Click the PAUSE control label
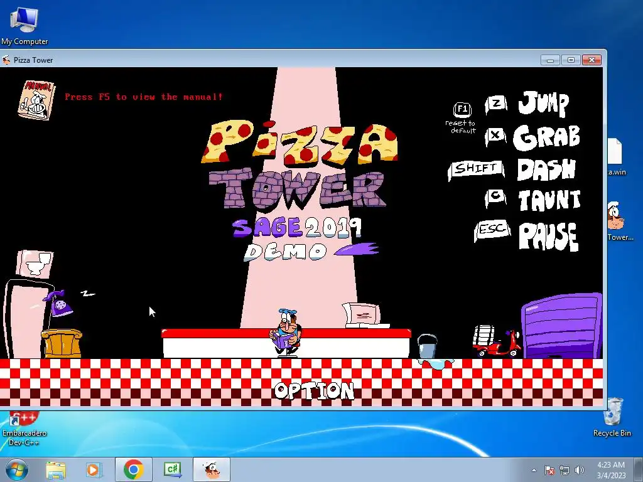 click(x=549, y=237)
